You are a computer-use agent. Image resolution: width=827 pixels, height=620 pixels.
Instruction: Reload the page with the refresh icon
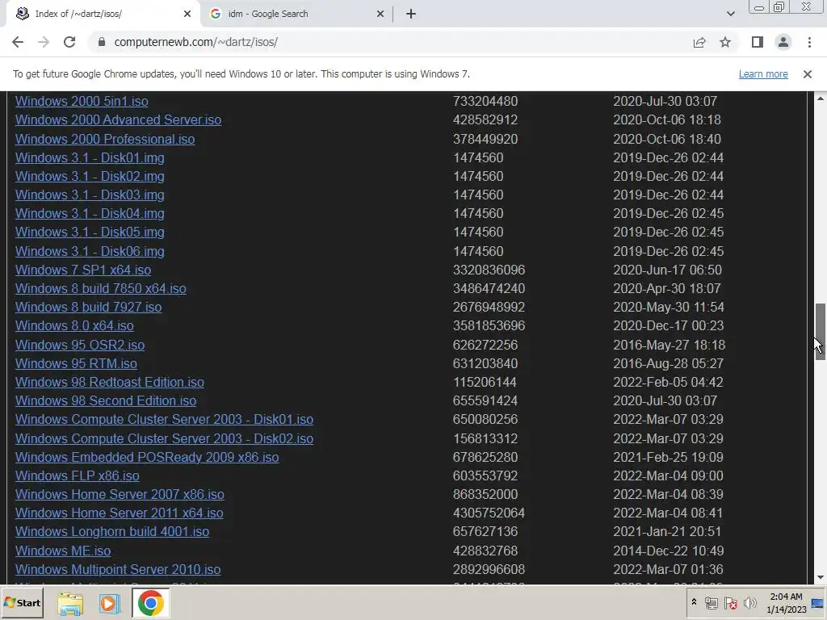tap(69, 42)
